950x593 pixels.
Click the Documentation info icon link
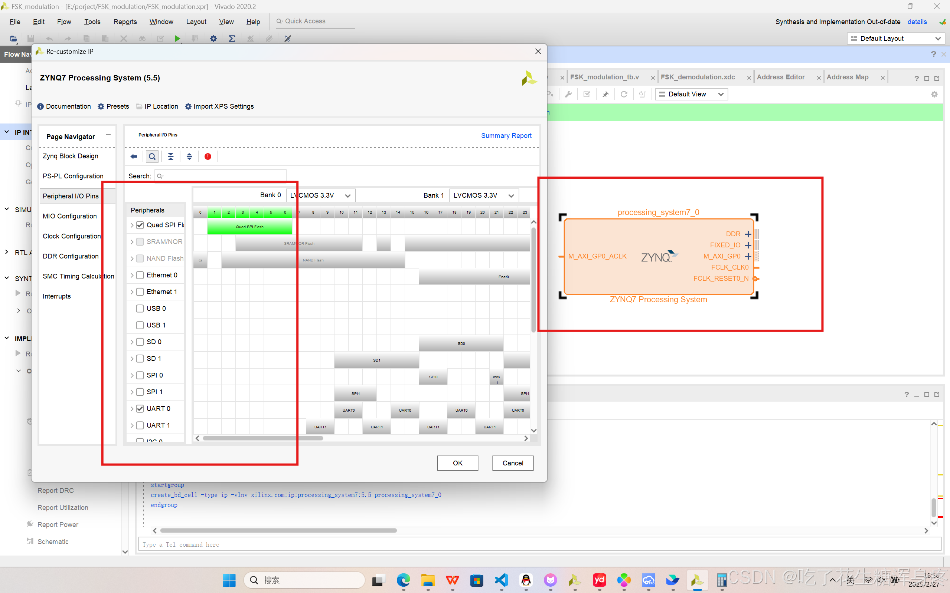64,106
